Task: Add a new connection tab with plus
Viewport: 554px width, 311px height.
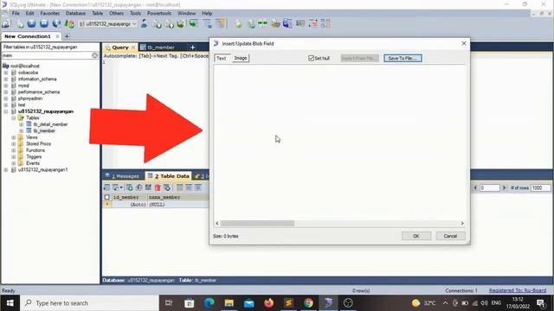Action: click(x=67, y=36)
